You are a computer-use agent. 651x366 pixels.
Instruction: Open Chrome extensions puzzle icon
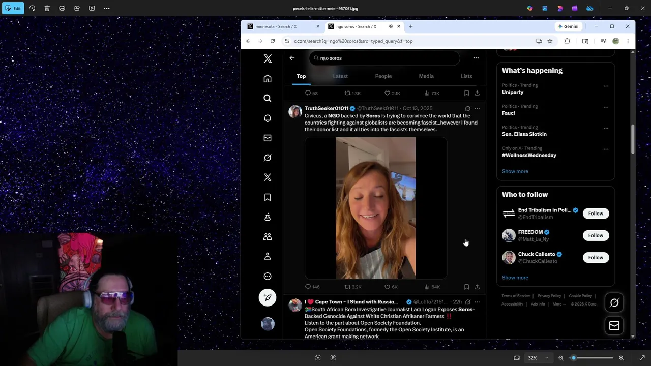coord(567,41)
